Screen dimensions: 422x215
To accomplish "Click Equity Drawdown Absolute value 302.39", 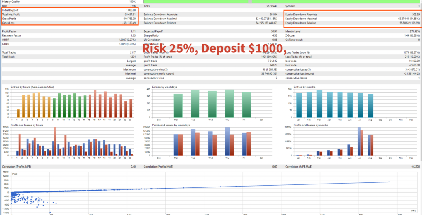I will [415, 14].
